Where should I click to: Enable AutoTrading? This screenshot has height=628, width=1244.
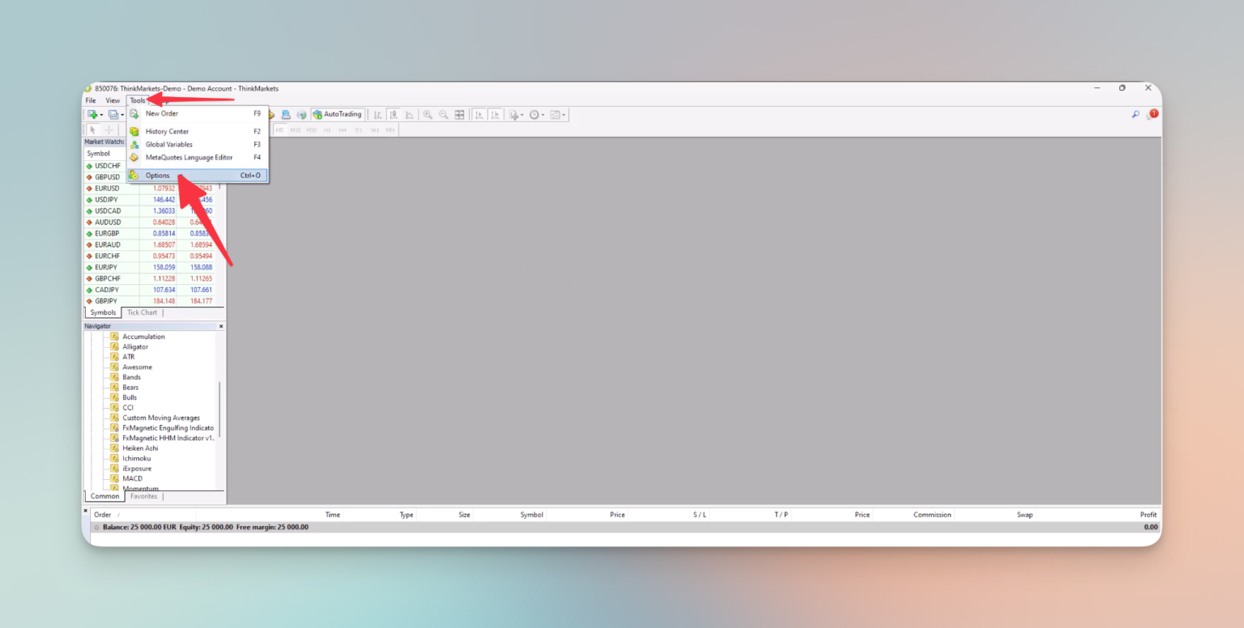[338, 114]
